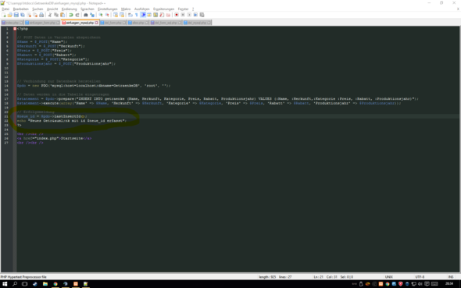Zoom out with the magnifier minus icon

coord(107,15)
